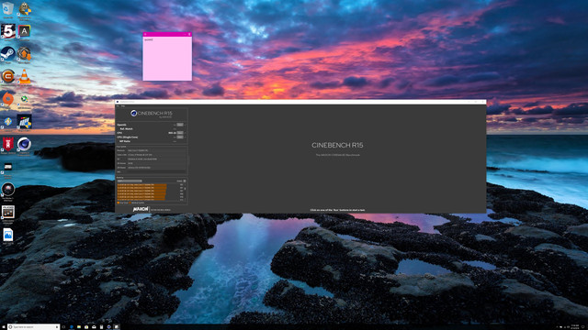Toggle the CPU Single Core checkbox

pos(186,137)
